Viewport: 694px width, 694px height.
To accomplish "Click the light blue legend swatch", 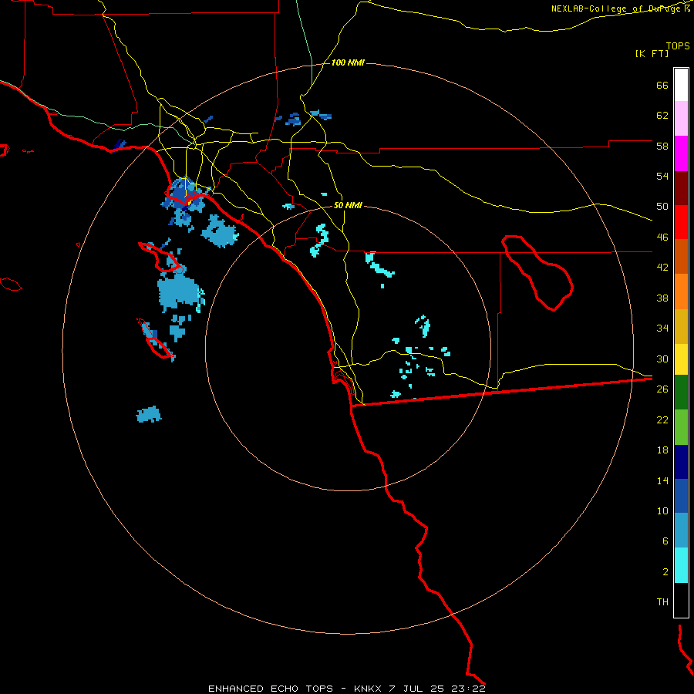I will [x=681, y=531].
